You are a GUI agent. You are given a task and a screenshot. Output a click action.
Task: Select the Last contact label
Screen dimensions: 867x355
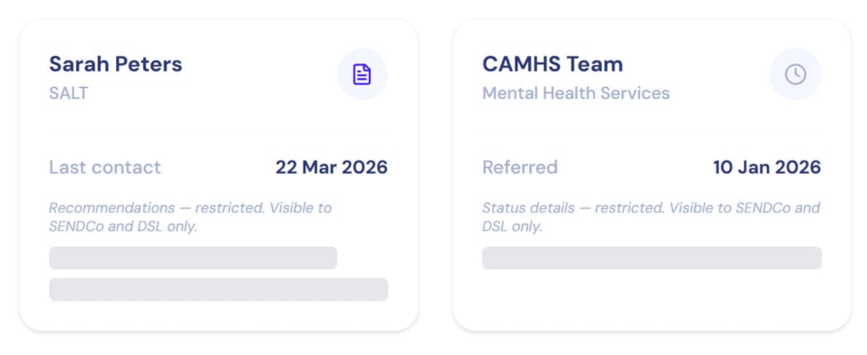(x=105, y=167)
